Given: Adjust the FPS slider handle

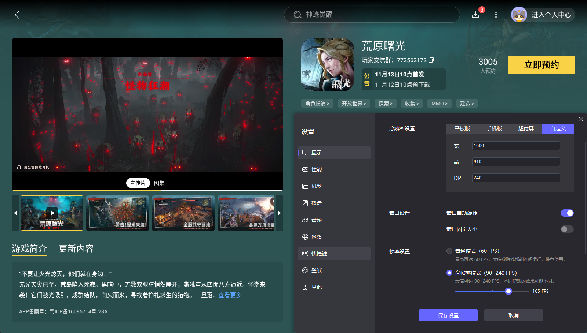Looking at the screenshot, I should (x=508, y=291).
